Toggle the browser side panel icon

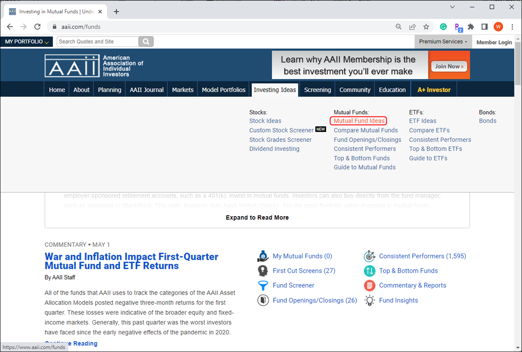pos(484,27)
